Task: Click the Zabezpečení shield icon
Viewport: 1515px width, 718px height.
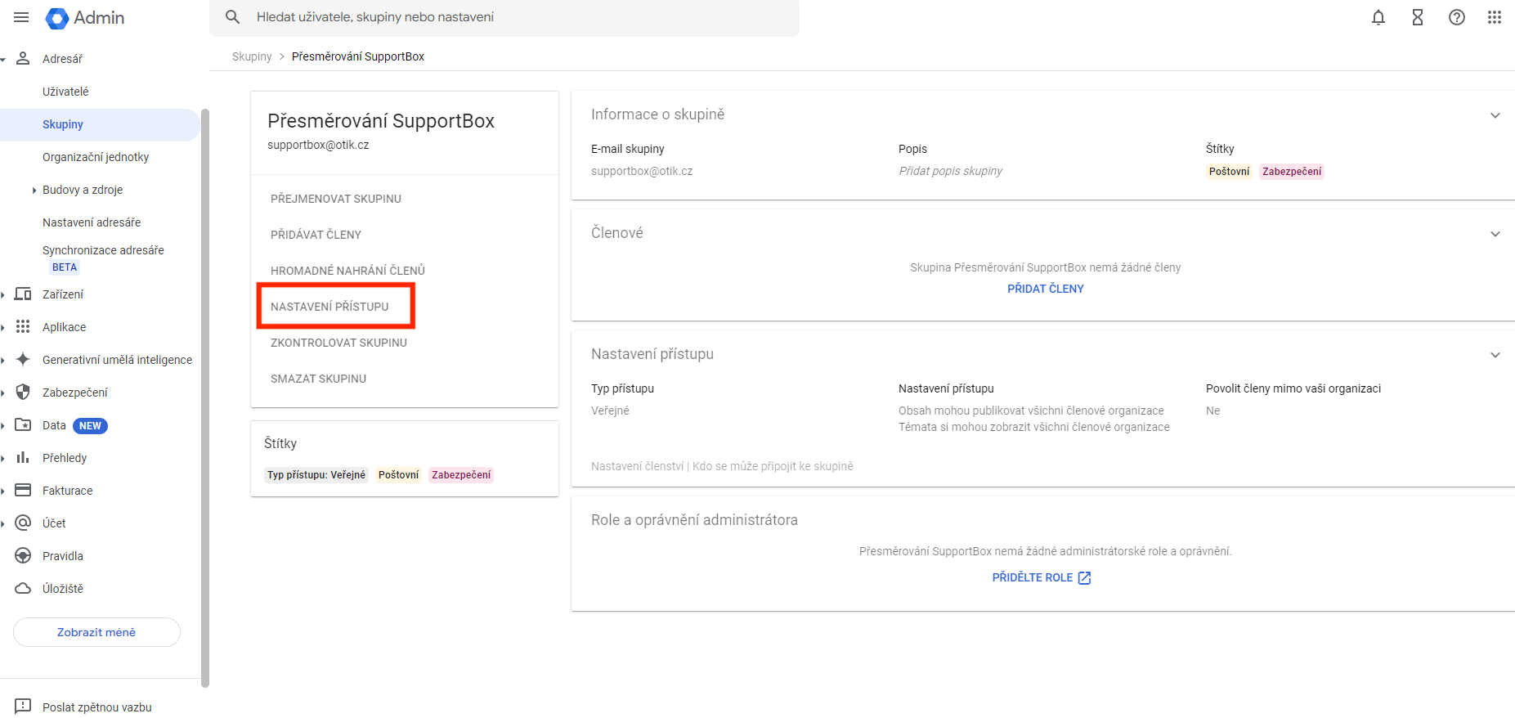Action: (23, 393)
